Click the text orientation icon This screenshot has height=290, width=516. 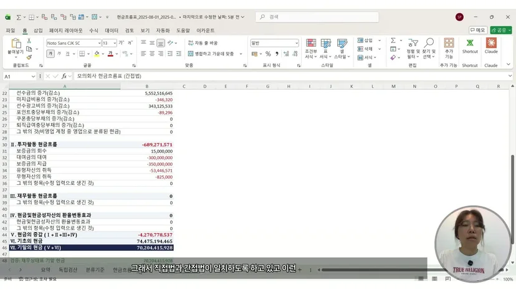click(x=170, y=43)
